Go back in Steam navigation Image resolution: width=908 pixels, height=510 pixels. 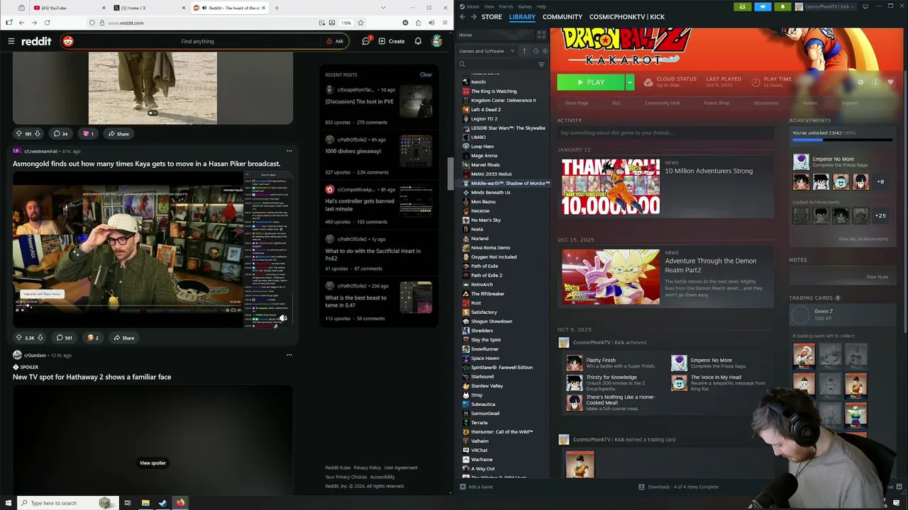(x=463, y=16)
